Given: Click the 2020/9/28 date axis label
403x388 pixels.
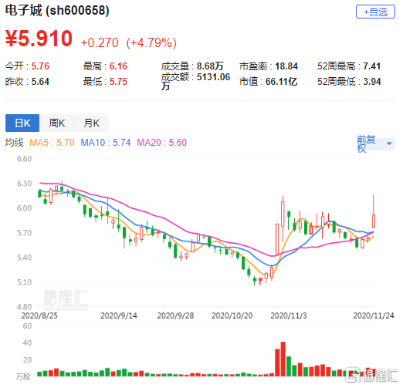Looking at the screenshot, I should pyautogui.click(x=175, y=315).
